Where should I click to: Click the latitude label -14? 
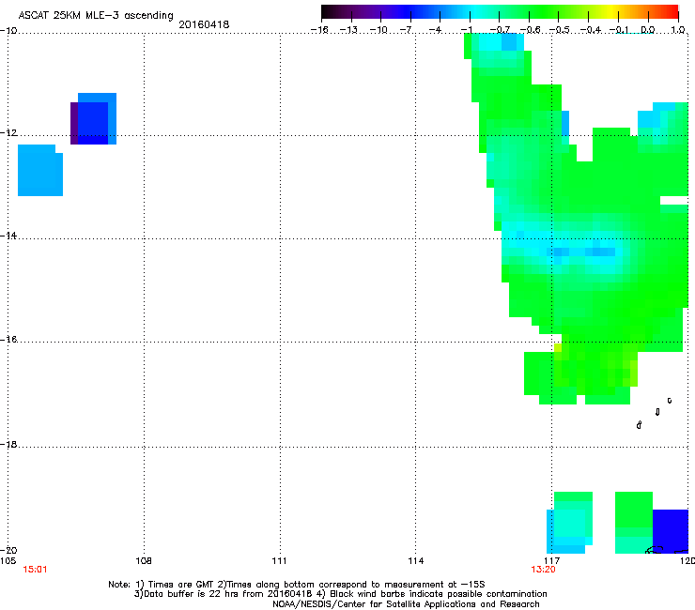8,236
